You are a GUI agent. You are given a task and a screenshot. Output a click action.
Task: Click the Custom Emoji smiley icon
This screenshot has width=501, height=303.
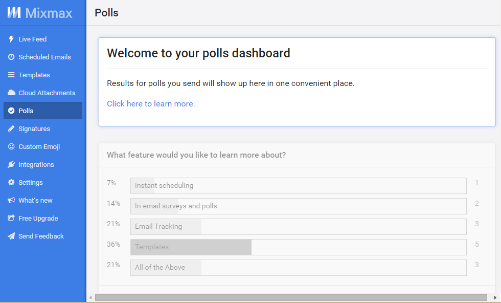coord(11,146)
